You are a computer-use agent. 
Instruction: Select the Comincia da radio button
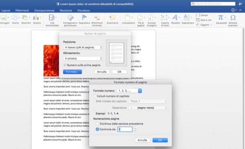(x=97, y=129)
